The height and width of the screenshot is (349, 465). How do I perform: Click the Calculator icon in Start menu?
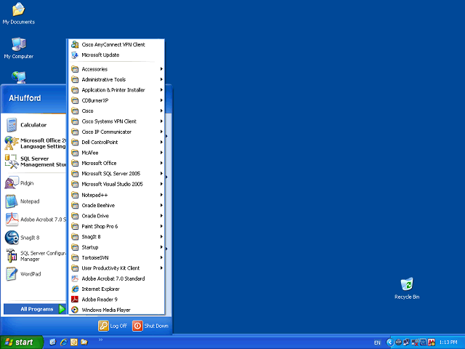pyautogui.click(x=12, y=125)
